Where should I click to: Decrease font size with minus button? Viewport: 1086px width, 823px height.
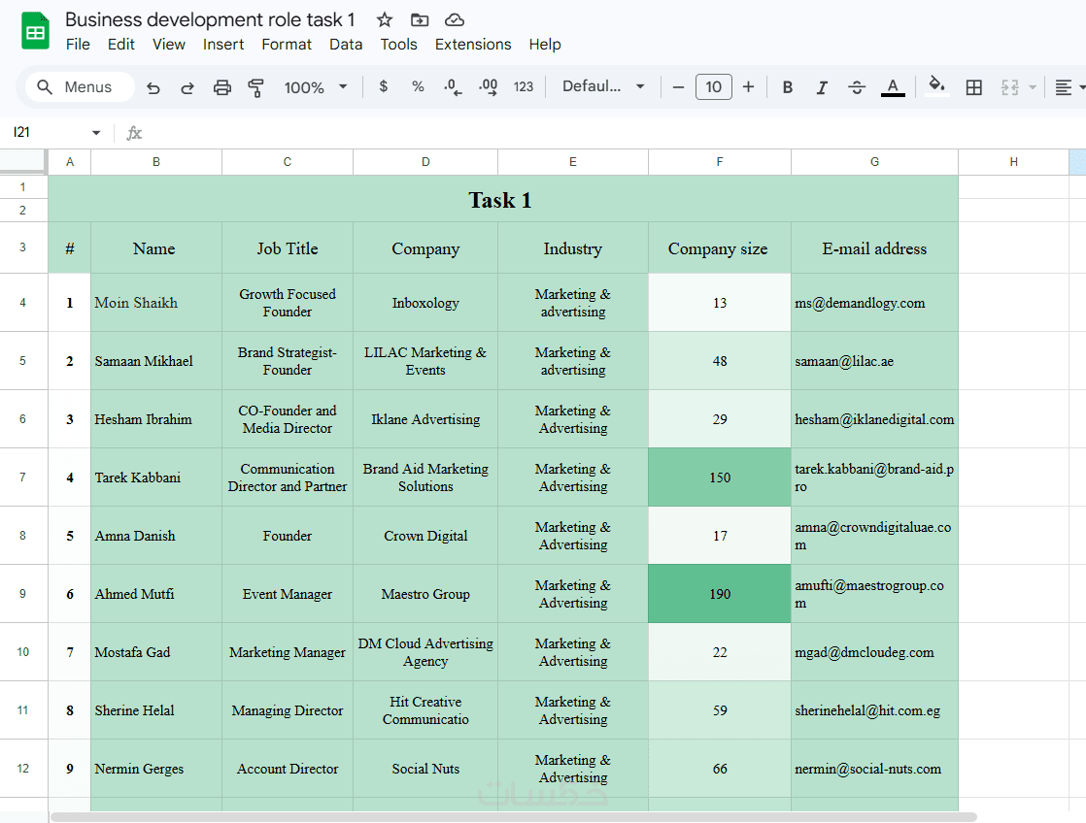click(x=678, y=87)
